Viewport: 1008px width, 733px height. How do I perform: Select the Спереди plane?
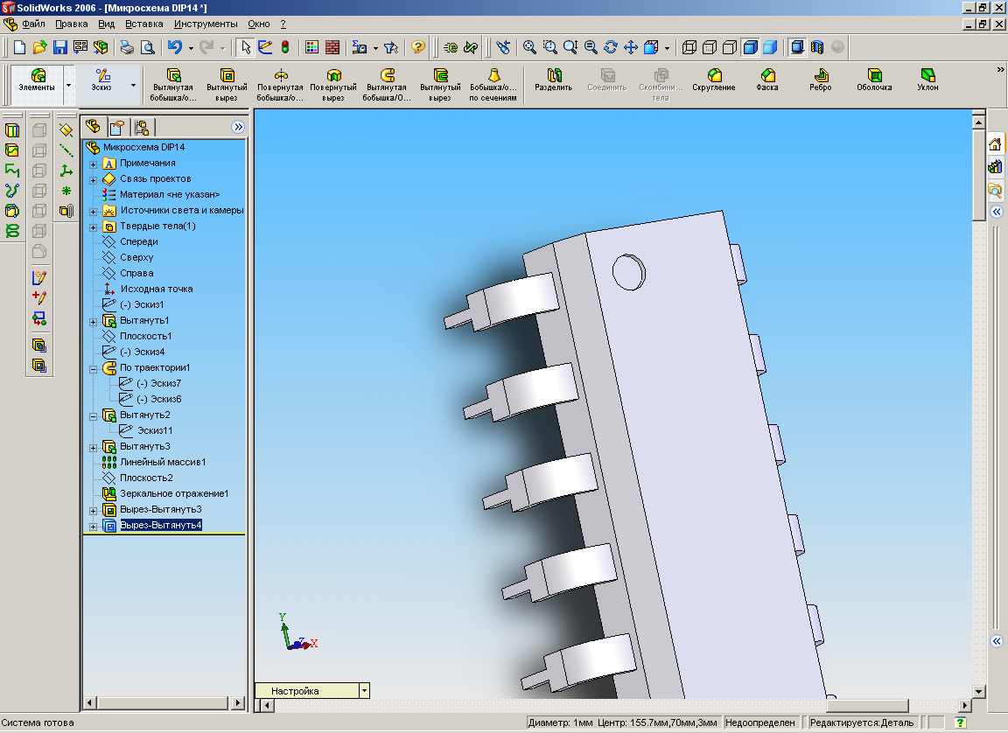139,241
